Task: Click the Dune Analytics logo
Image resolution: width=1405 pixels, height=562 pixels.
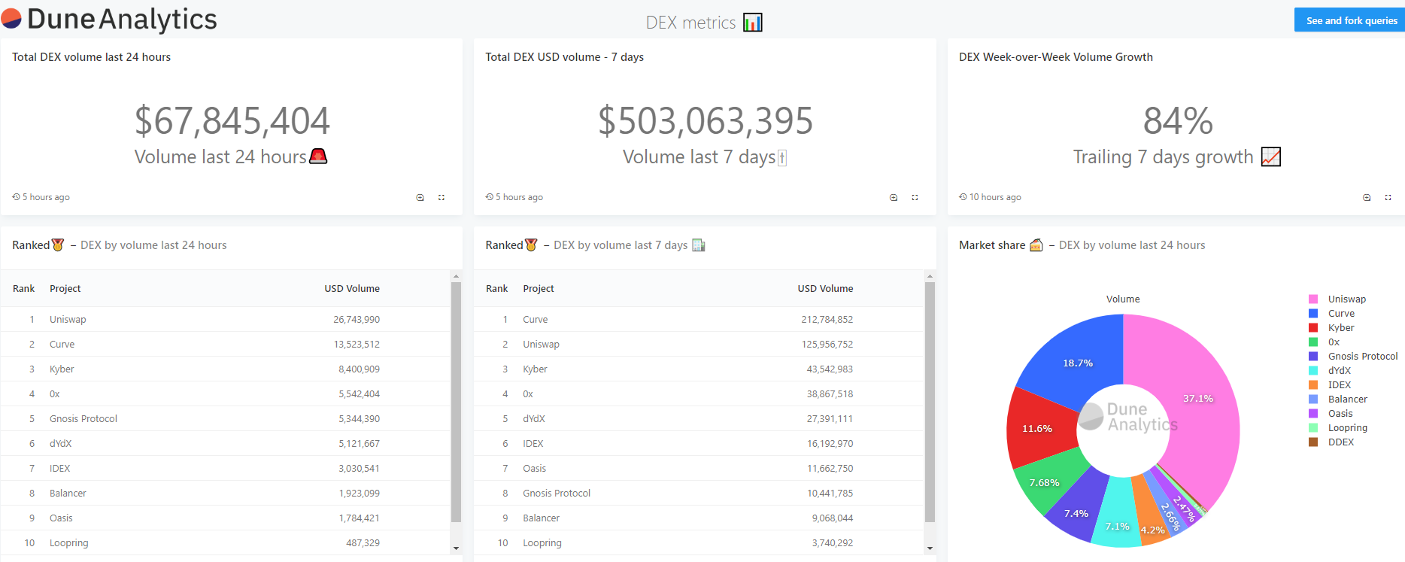Action: 109,20
